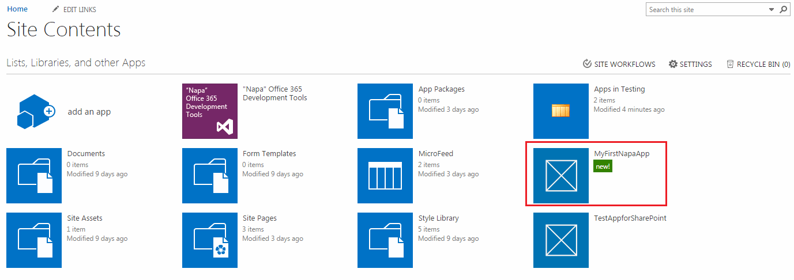
Task: Launch the MyFirstNapaApp tile icon
Action: (561, 176)
